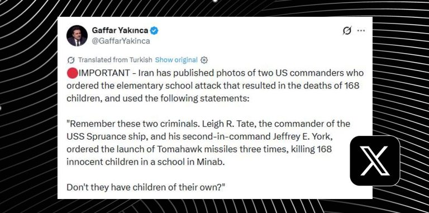This screenshot has height=213, width=429.
Task: Show original Turkish text
Action: tap(176, 60)
